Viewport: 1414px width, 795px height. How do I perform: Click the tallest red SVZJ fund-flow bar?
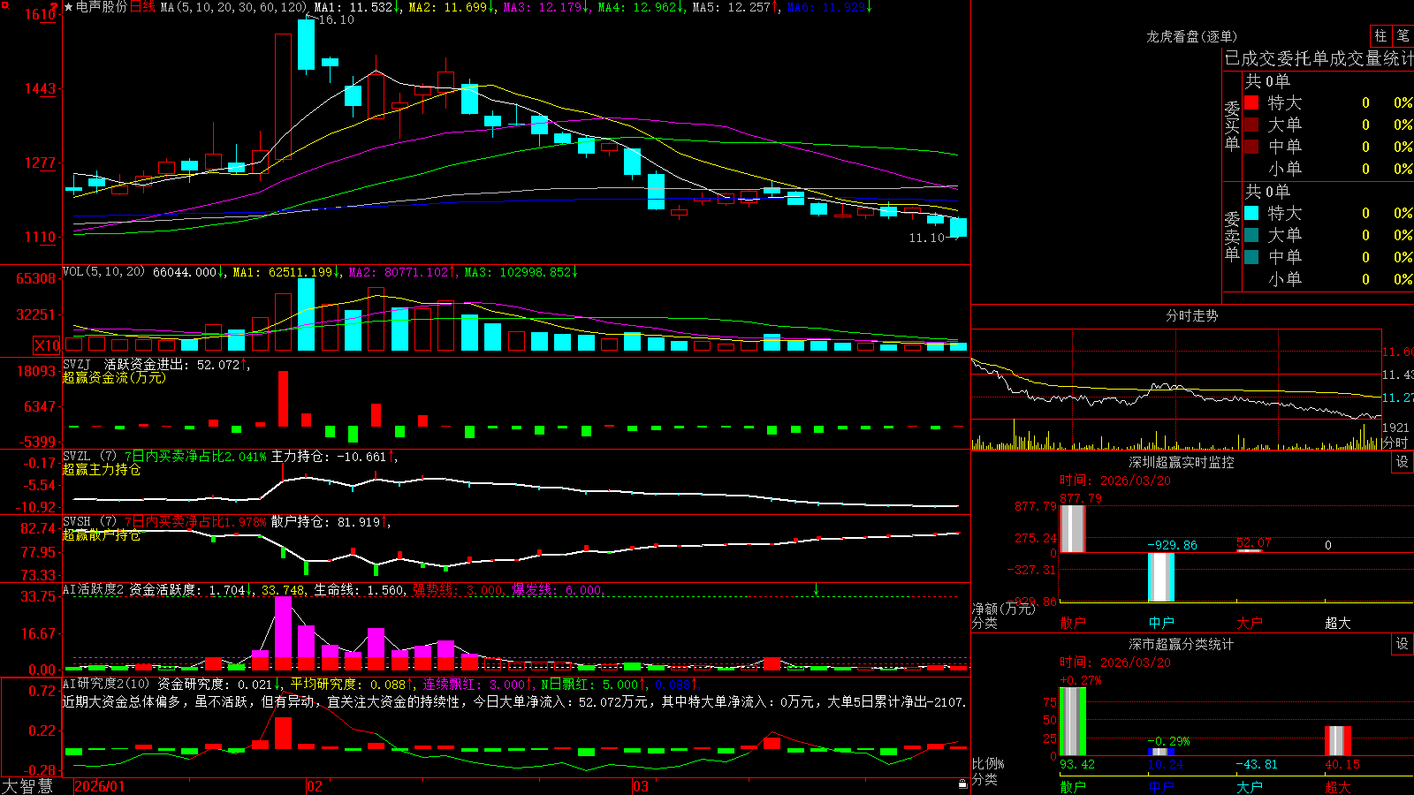[283, 399]
